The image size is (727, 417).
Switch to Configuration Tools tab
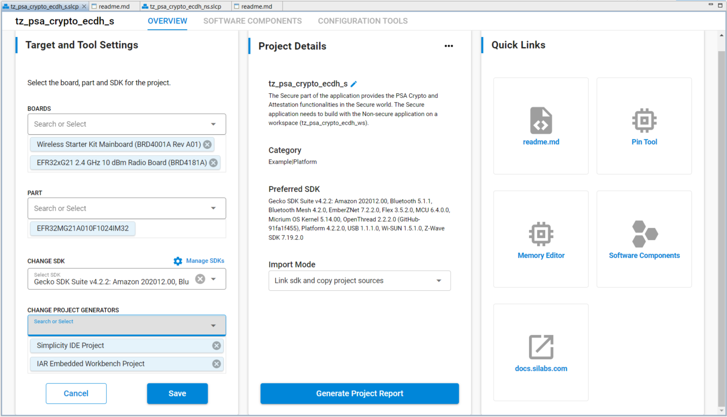coord(362,21)
